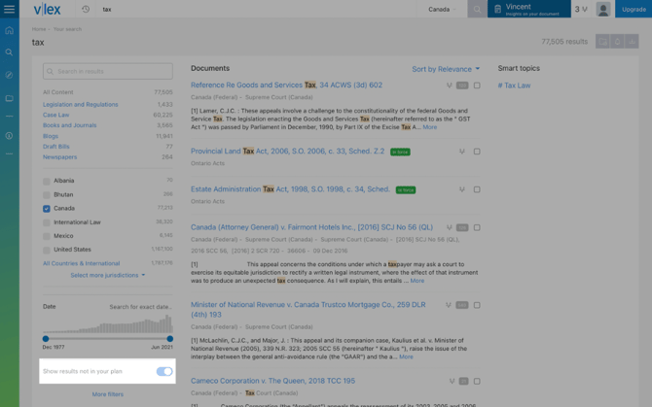
Task: Expand More on Reference Re Goods snippet
Action: point(429,127)
